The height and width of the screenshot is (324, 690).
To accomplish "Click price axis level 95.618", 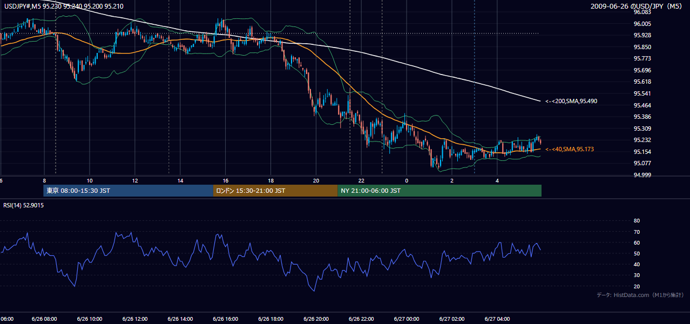I will (x=642, y=82).
